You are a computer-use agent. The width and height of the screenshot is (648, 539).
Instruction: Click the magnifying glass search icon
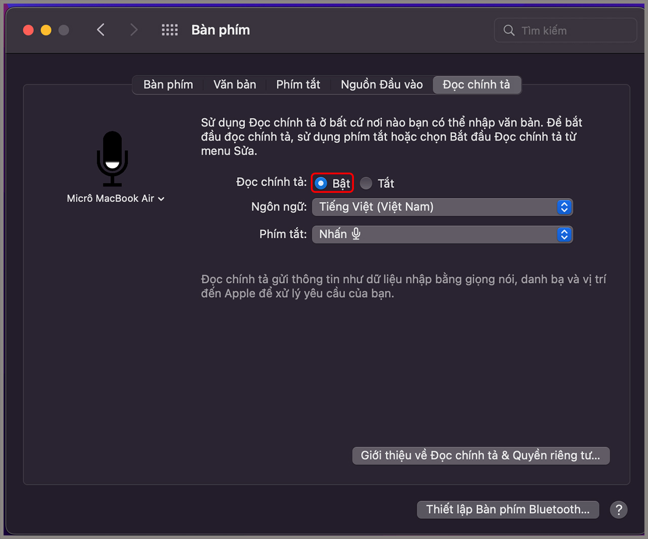pyautogui.click(x=509, y=30)
